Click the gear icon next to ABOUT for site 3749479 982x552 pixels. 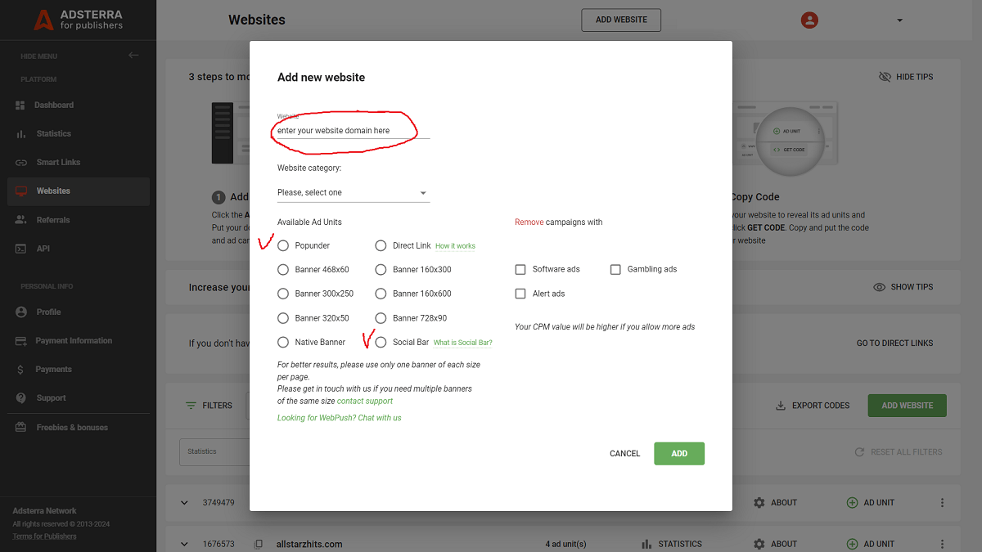coord(759,502)
